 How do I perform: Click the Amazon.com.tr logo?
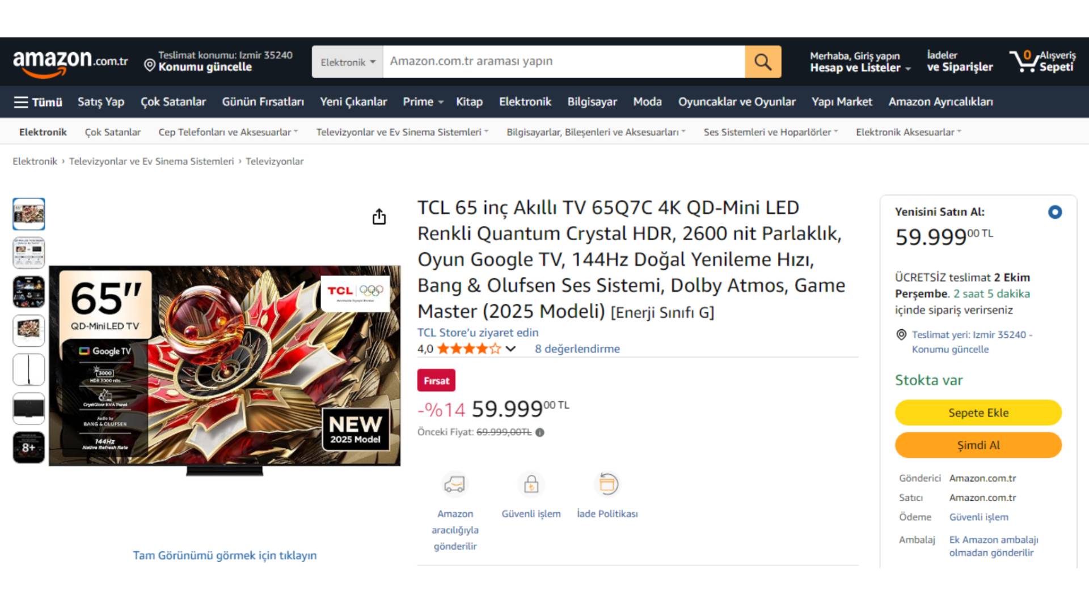[x=70, y=62]
